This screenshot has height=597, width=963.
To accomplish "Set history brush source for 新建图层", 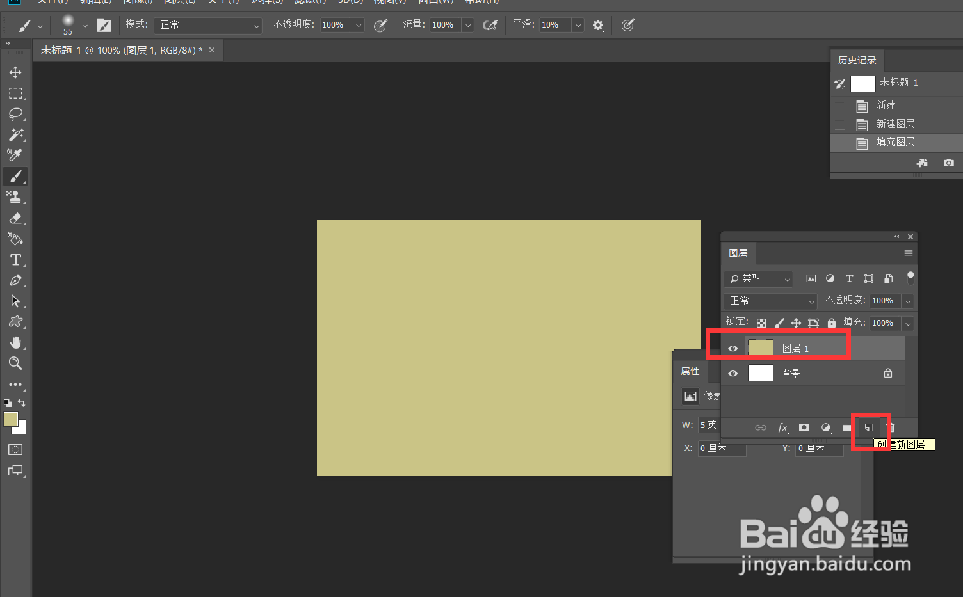I will tap(840, 124).
